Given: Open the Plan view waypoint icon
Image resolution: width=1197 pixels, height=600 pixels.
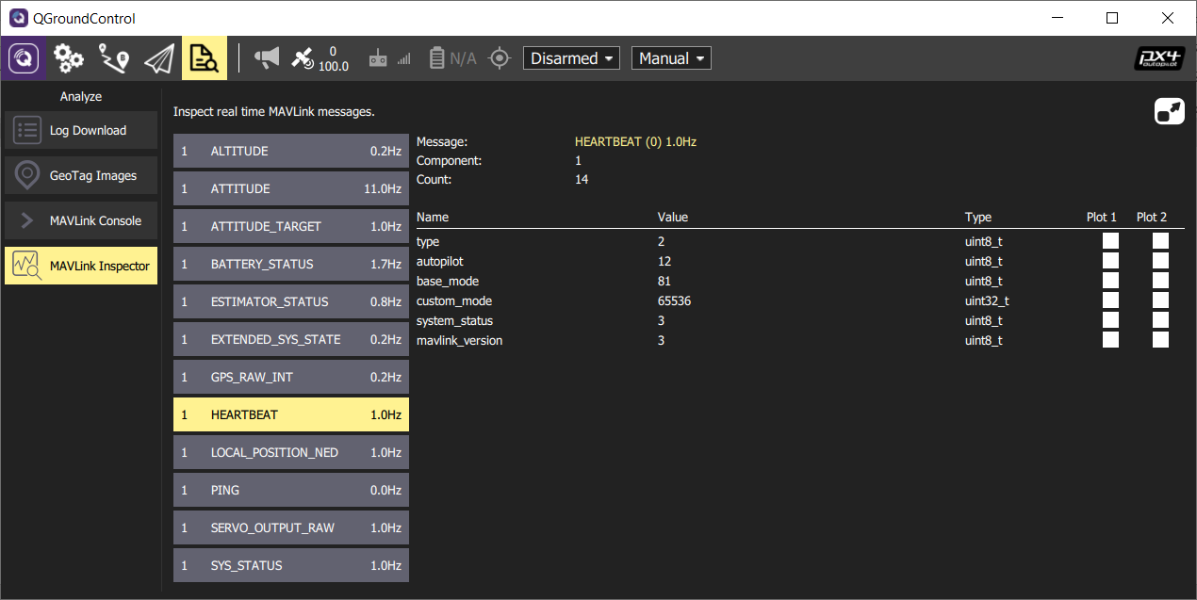Looking at the screenshot, I should 113,57.
